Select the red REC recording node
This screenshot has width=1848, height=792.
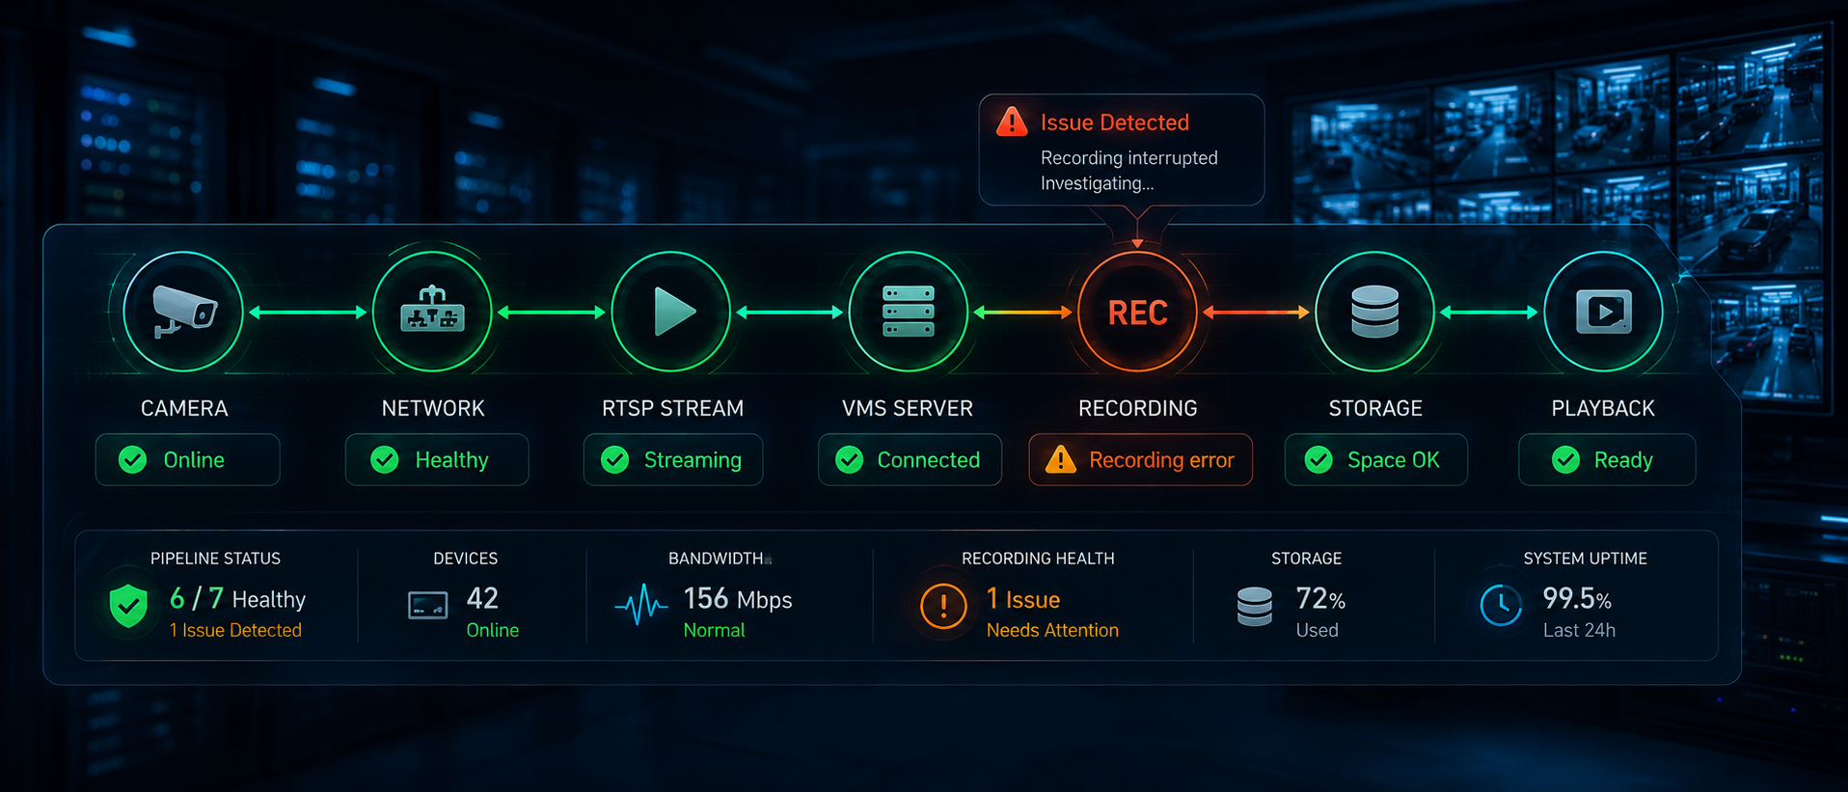tap(1137, 312)
